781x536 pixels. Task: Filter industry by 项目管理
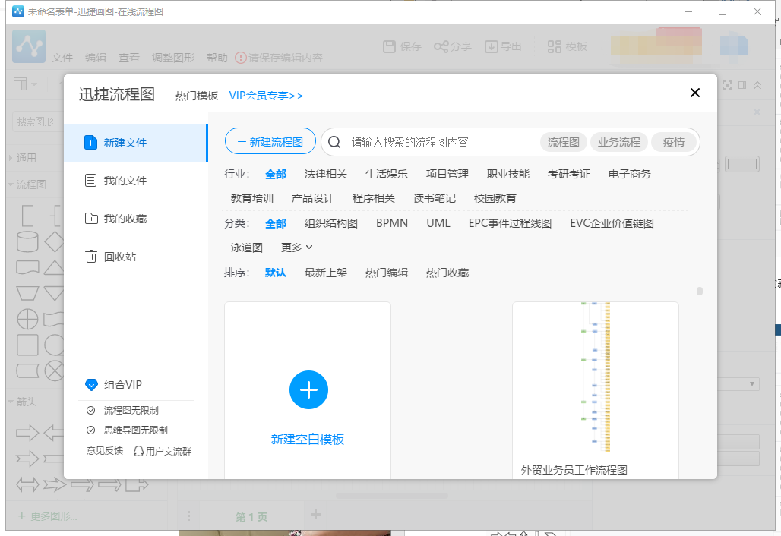pyautogui.click(x=447, y=174)
